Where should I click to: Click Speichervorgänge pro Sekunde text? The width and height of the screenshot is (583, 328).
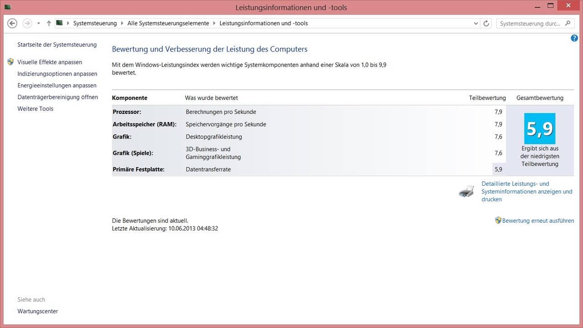tap(226, 124)
